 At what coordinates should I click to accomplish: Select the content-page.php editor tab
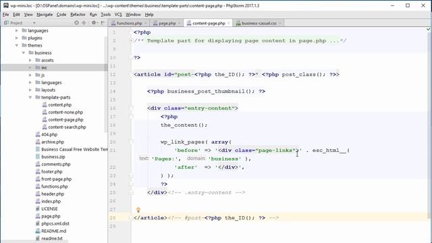[209, 24]
